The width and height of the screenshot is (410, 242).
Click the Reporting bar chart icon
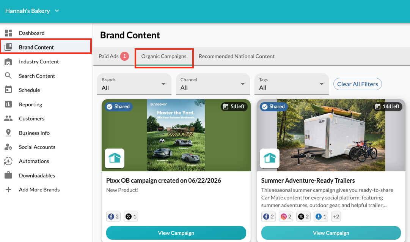(8, 104)
